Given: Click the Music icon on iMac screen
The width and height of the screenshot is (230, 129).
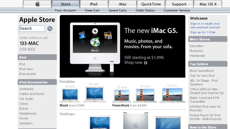Looking at the screenshot, I should coord(95,42).
